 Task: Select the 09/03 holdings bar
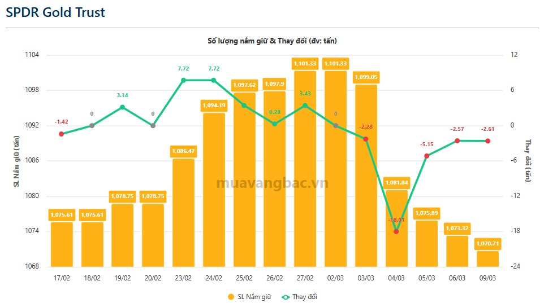click(x=487, y=259)
